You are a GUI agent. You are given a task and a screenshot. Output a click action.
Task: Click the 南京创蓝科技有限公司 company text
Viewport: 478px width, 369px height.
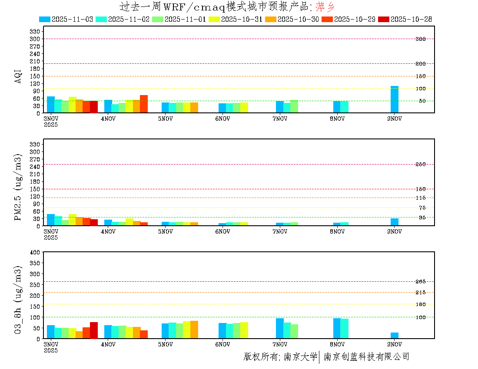(366, 357)
